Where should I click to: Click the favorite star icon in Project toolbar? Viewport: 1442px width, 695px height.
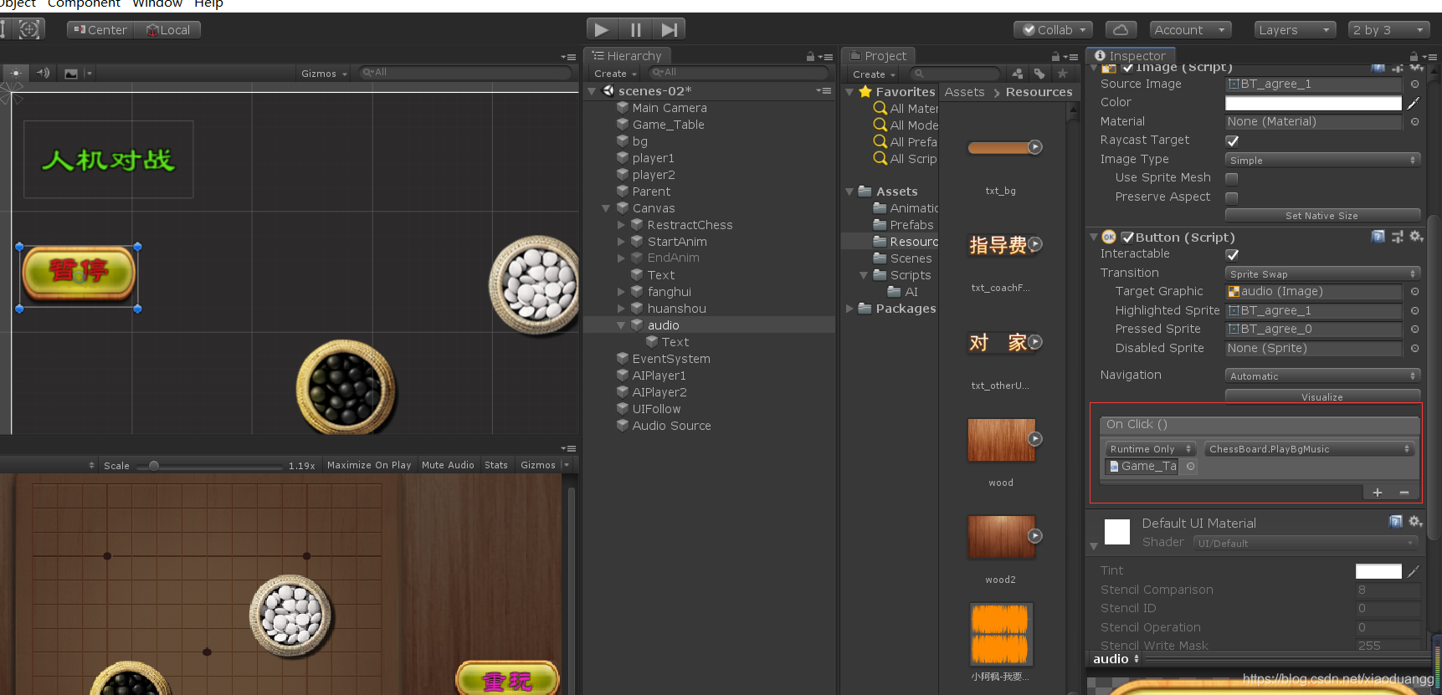[x=1062, y=74]
